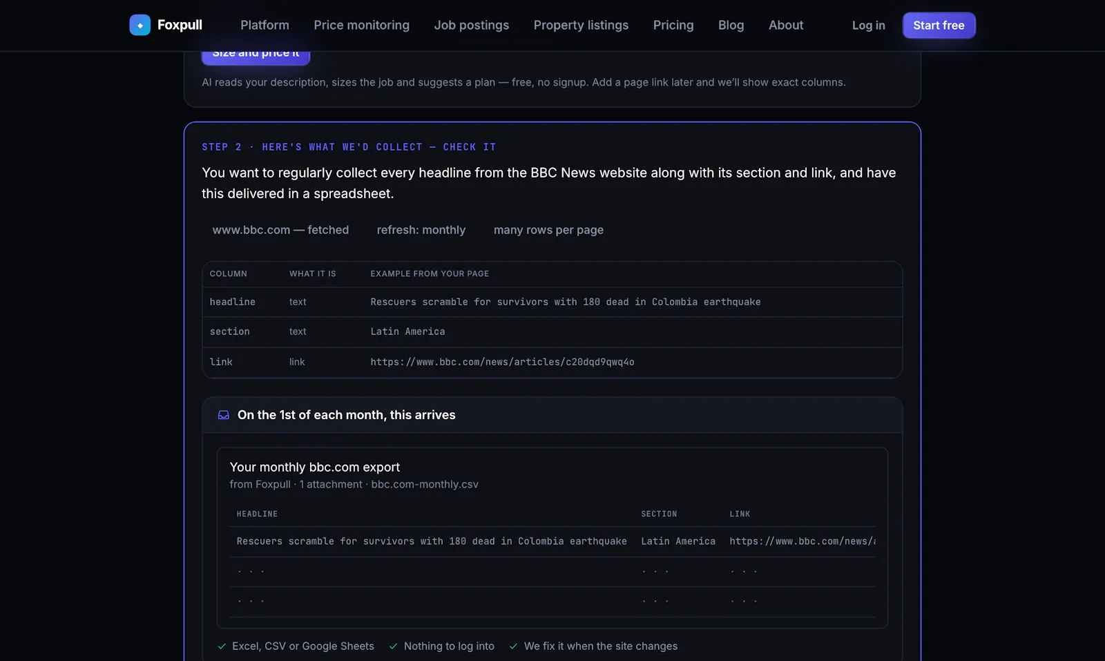The height and width of the screenshot is (661, 1105).
Task: Click Latin America cell in email preview
Action: click(678, 542)
